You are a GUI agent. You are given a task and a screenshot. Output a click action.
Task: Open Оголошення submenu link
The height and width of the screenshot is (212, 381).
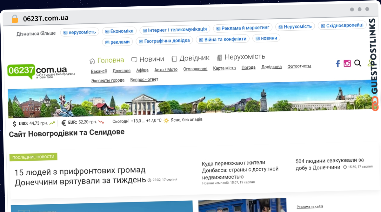pos(195,69)
